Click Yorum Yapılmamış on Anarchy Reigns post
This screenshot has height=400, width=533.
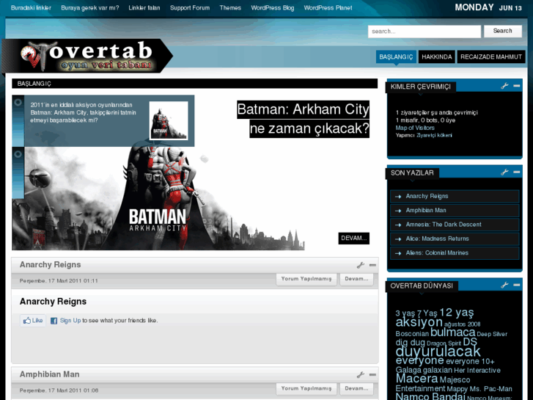click(306, 279)
